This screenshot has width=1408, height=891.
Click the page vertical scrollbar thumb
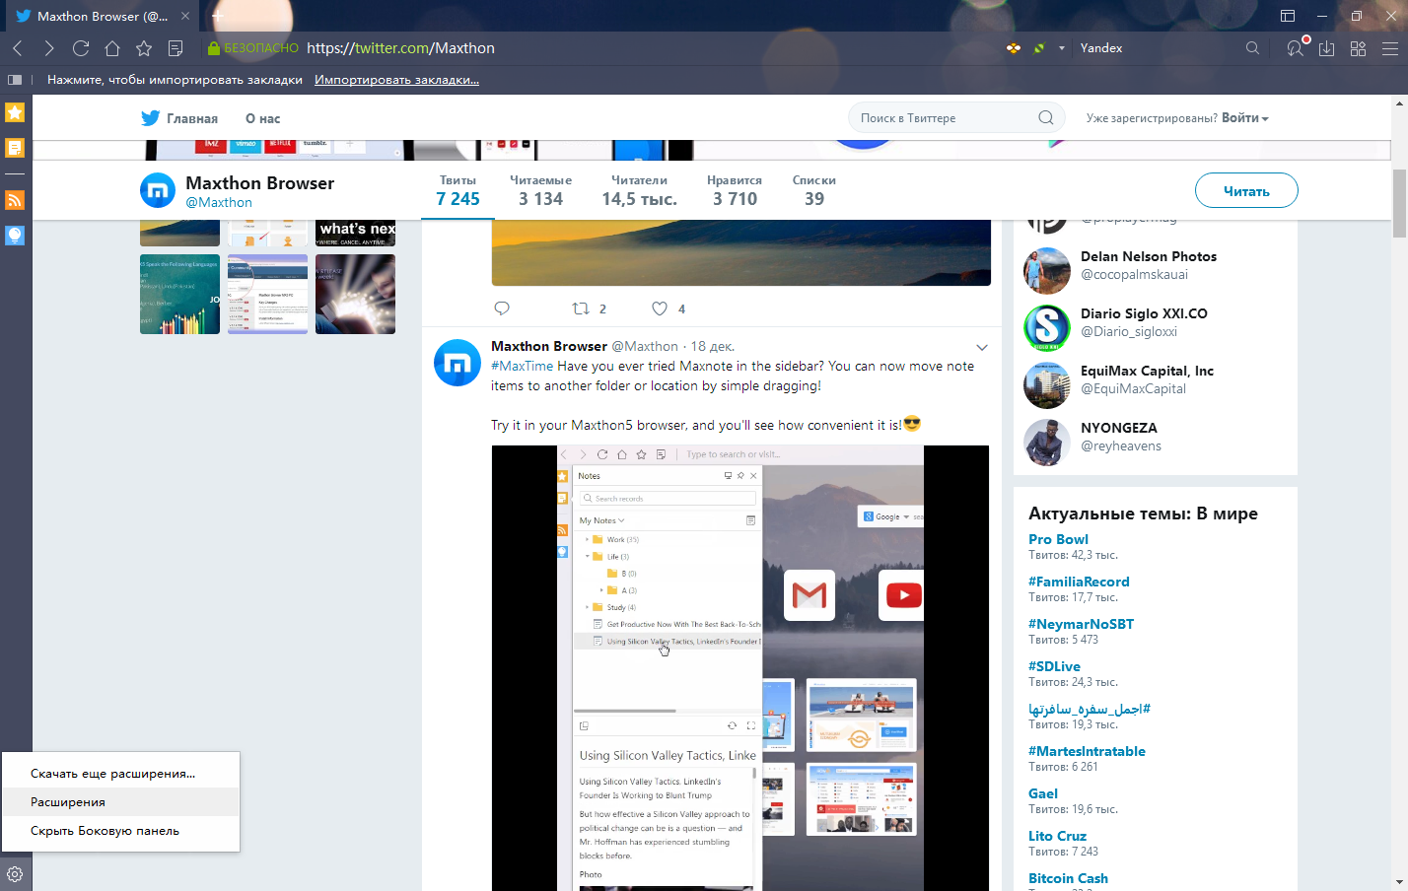coord(1399,203)
